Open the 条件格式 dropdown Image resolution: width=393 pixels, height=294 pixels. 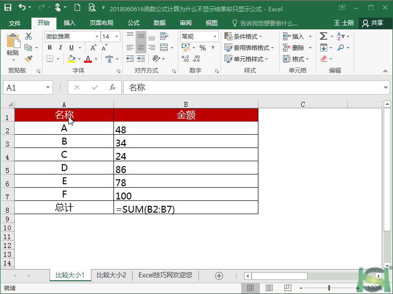[x=243, y=36]
